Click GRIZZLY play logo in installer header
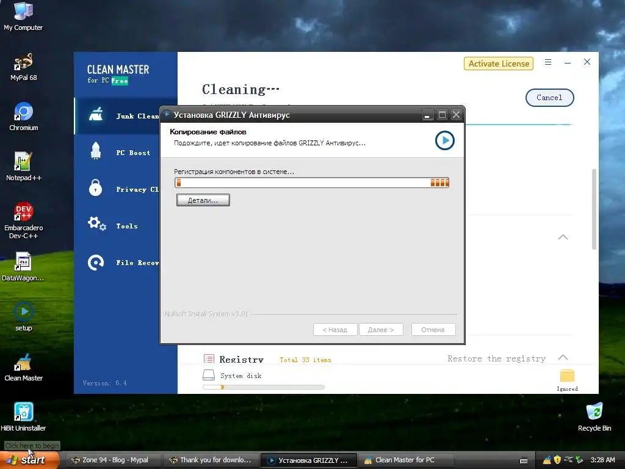The image size is (625, 469). coord(444,140)
